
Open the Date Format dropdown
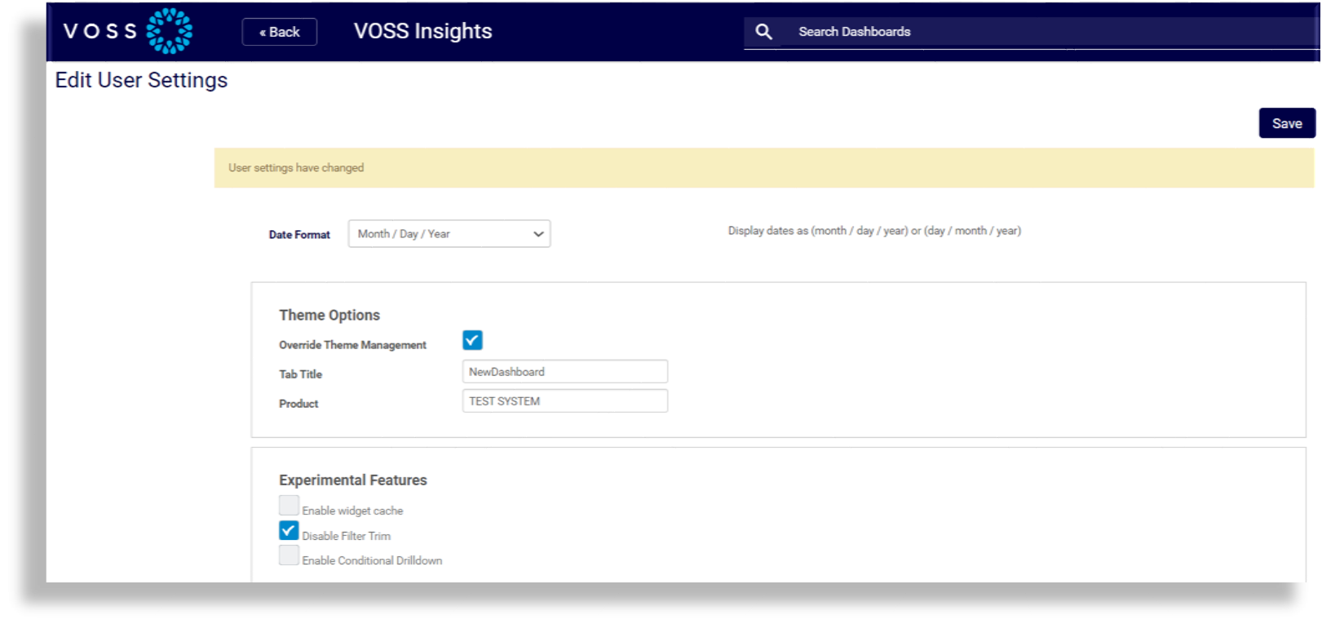point(449,234)
